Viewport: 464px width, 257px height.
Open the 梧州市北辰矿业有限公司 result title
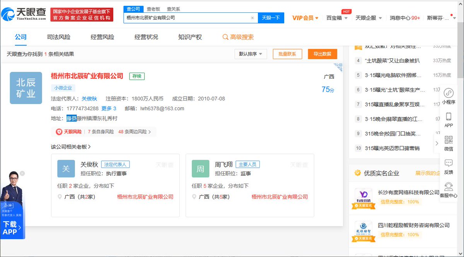(x=87, y=76)
